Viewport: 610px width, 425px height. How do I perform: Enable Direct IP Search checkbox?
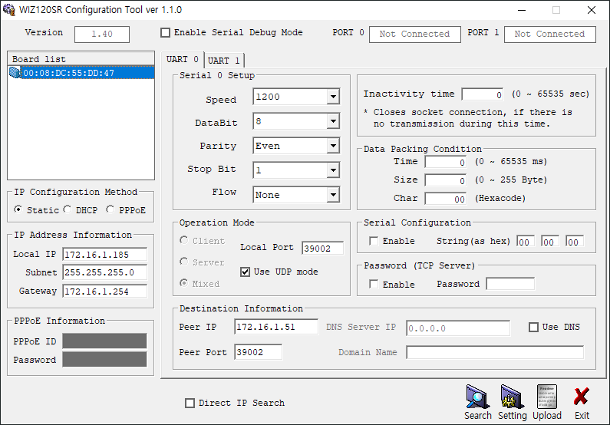(190, 403)
